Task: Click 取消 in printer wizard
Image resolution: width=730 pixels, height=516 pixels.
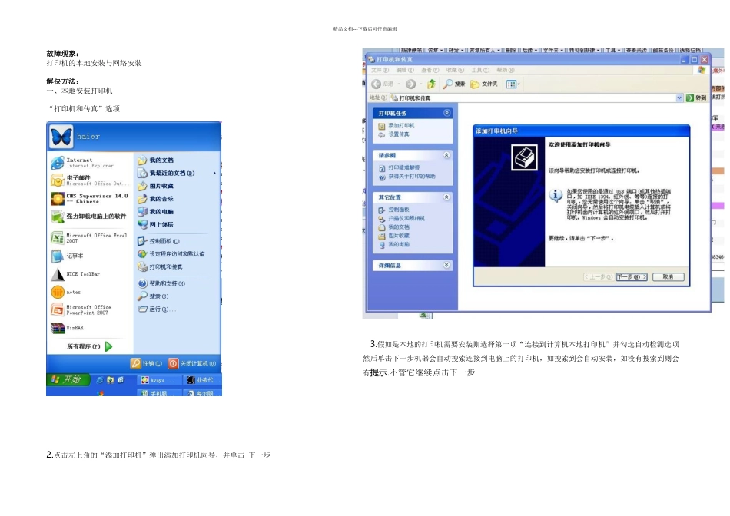Action: click(x=668, y=277)
